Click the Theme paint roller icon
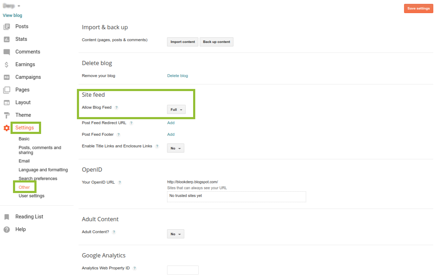This screenshot has width=440, height=276. click(x=7, y=115)
